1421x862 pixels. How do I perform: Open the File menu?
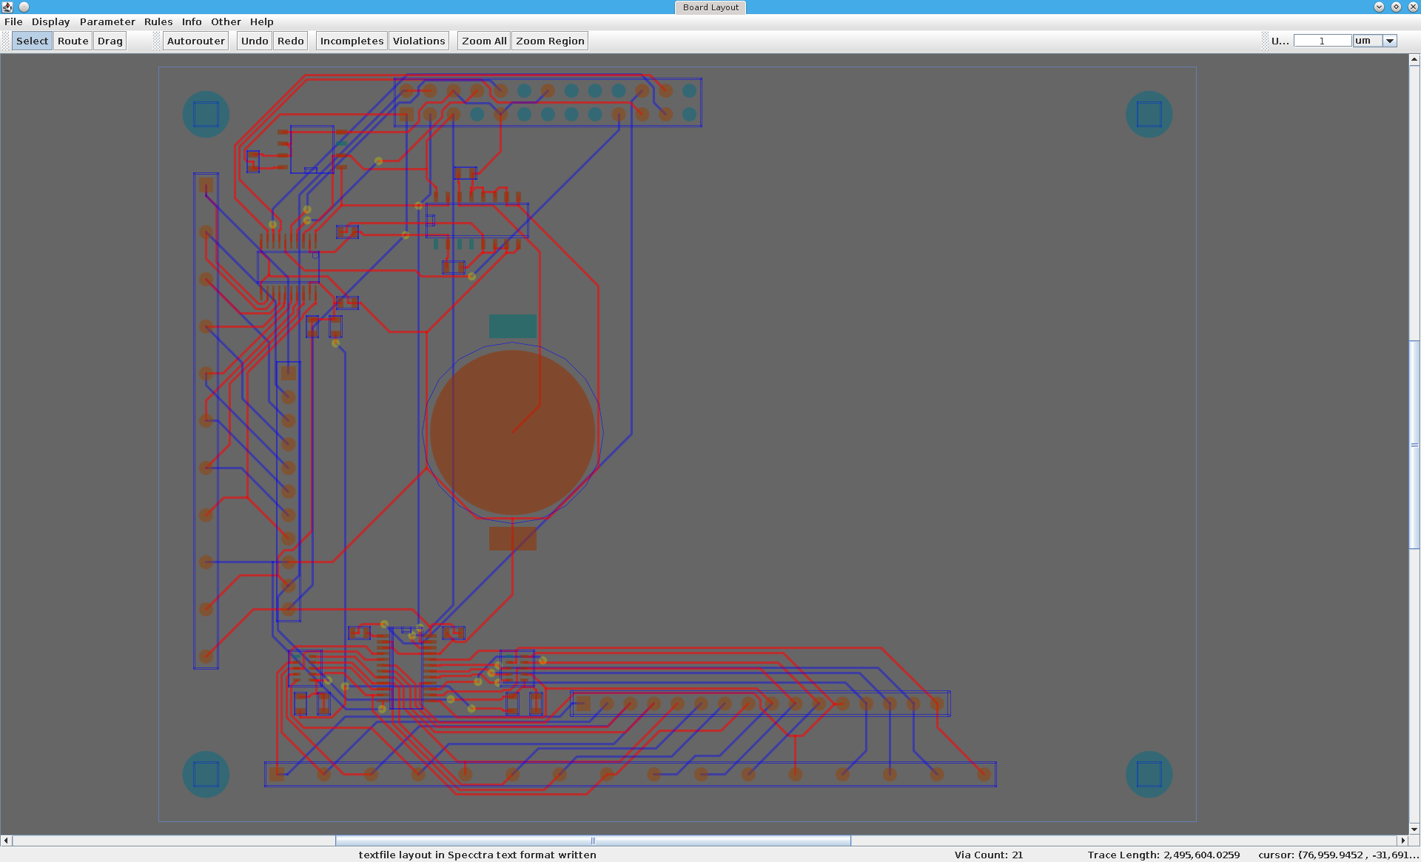coord(13,21)
